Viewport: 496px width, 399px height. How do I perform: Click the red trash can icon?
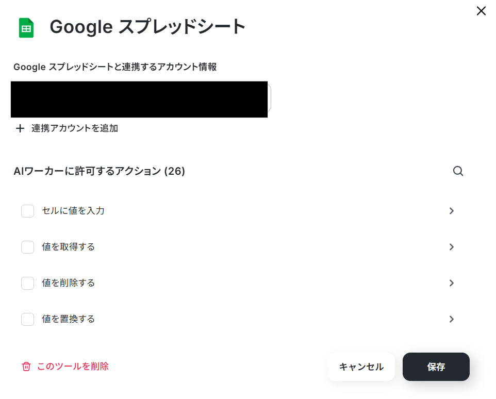pos(26,367)
